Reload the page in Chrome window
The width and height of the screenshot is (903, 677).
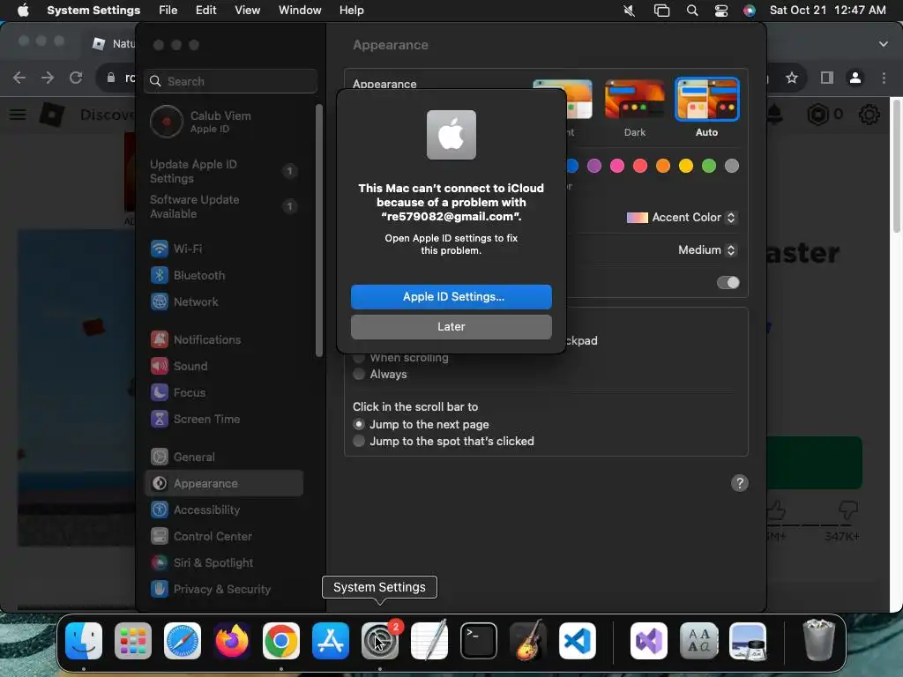76,78
